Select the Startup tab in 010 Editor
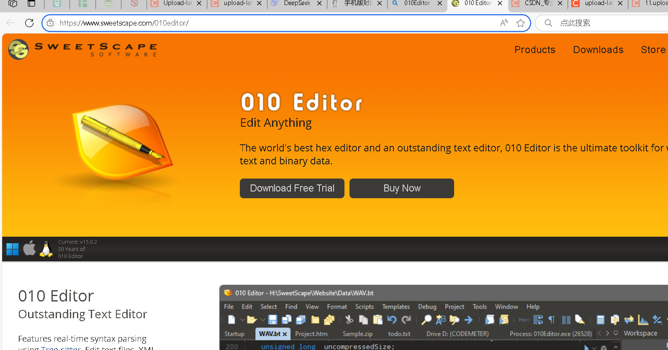 click(x=234, y=334)
